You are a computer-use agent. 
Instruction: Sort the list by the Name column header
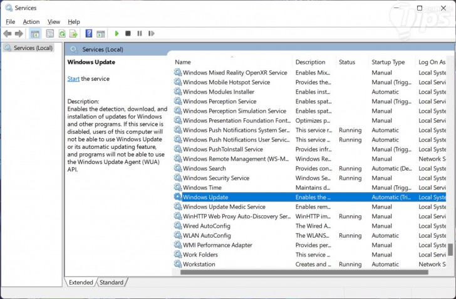click(183, 62)
